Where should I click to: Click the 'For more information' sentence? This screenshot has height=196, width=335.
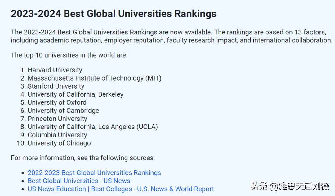[83, 158]
